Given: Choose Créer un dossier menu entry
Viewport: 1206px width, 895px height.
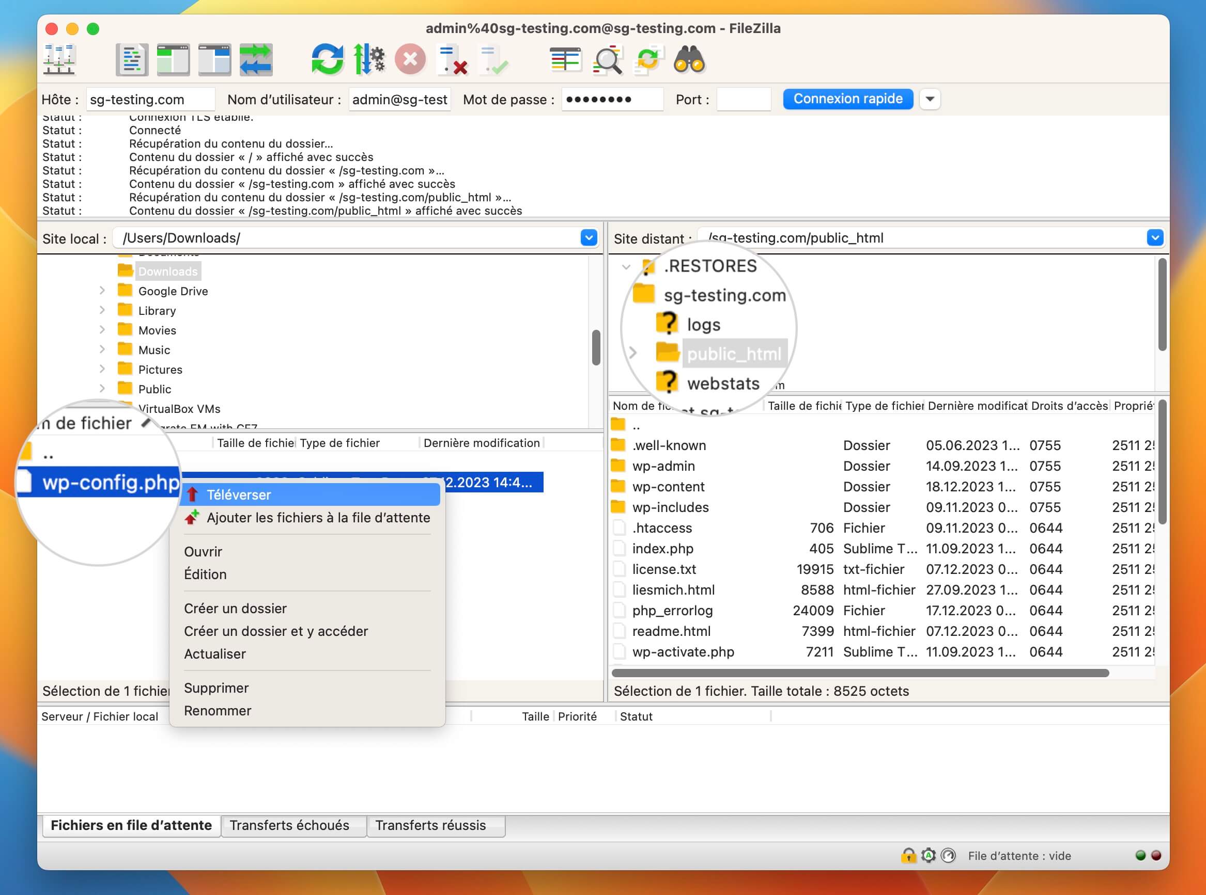Looking at the screenshot, I should coord(307,609).
